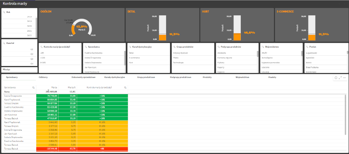Switch to the Odbiorcy tab
This screenshot has width=349, height=154.
[x=43, y=77]
